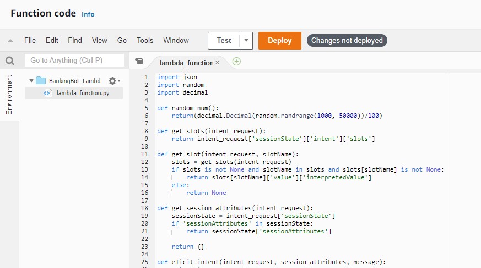Open the Go menu
Image resolution: width=481 pixels, height=268 pixels.
[x=122, y=40]
